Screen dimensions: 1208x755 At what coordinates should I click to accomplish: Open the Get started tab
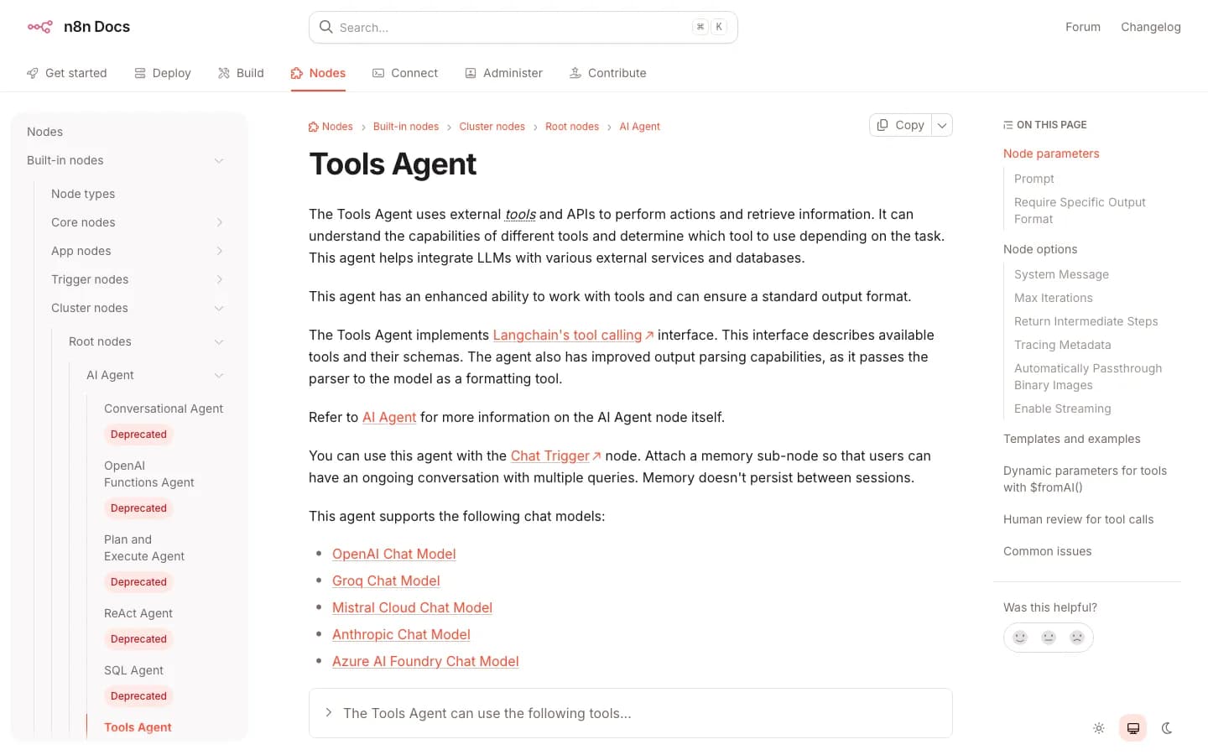point(67,73)
